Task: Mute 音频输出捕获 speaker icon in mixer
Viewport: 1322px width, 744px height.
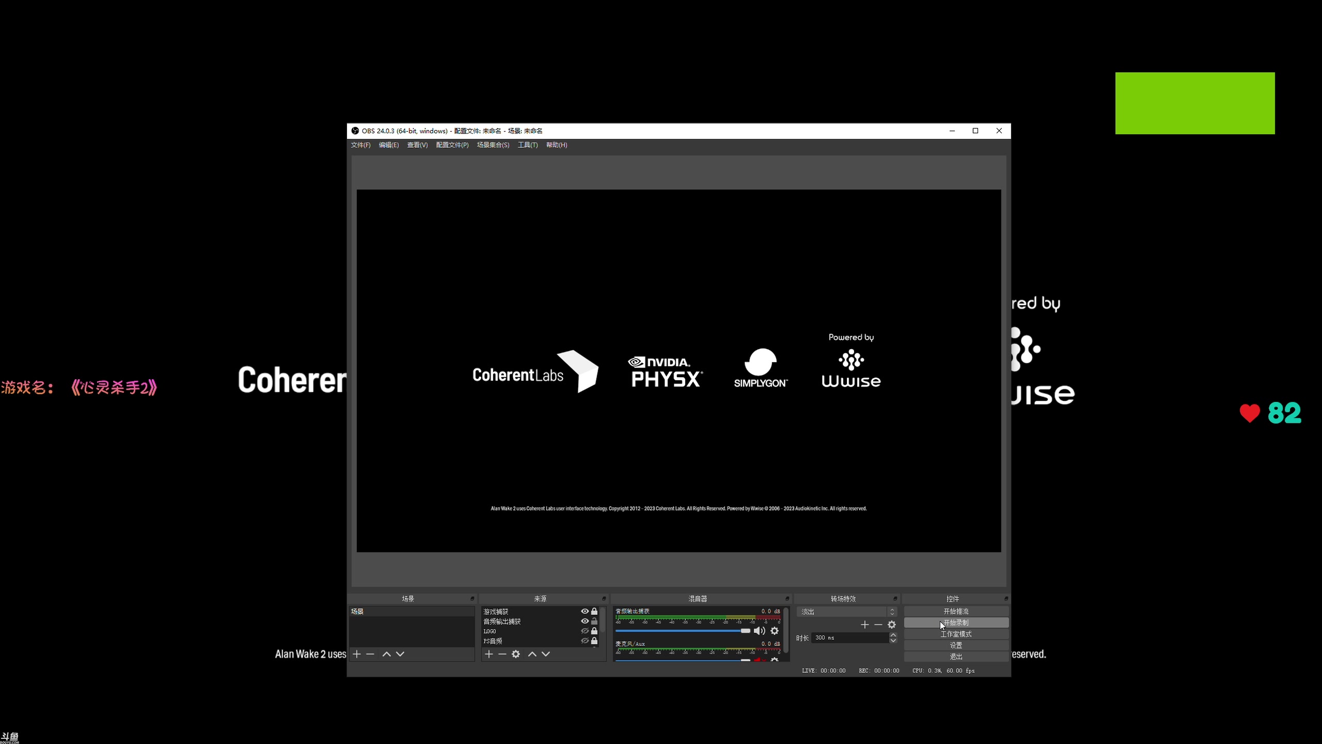Action: (x=760, y=631)
